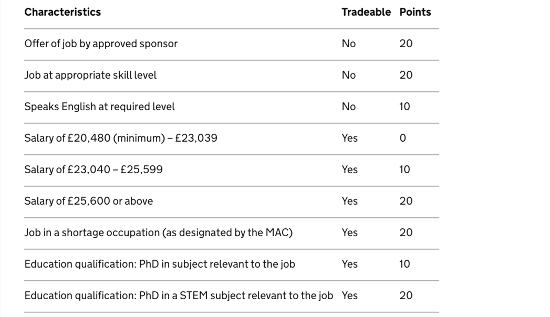Click the 20 points for shortage occupation row
The height and width of the screenshot is (317, 550).
pyautogui.click(x=406, y=233)
